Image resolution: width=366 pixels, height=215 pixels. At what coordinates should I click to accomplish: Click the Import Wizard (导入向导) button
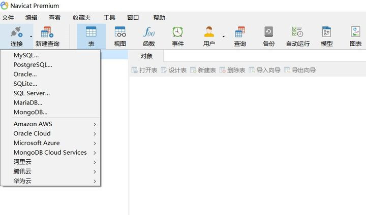264,70
